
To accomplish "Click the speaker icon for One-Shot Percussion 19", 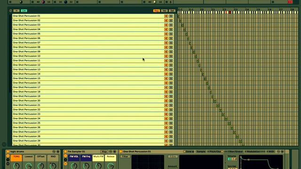I will 166,96.
